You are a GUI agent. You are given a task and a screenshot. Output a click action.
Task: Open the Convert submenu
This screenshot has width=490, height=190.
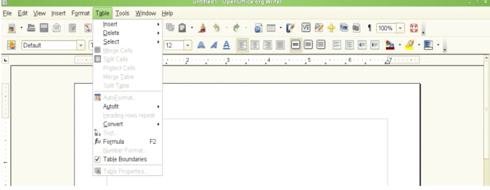[x=128, y=124]
